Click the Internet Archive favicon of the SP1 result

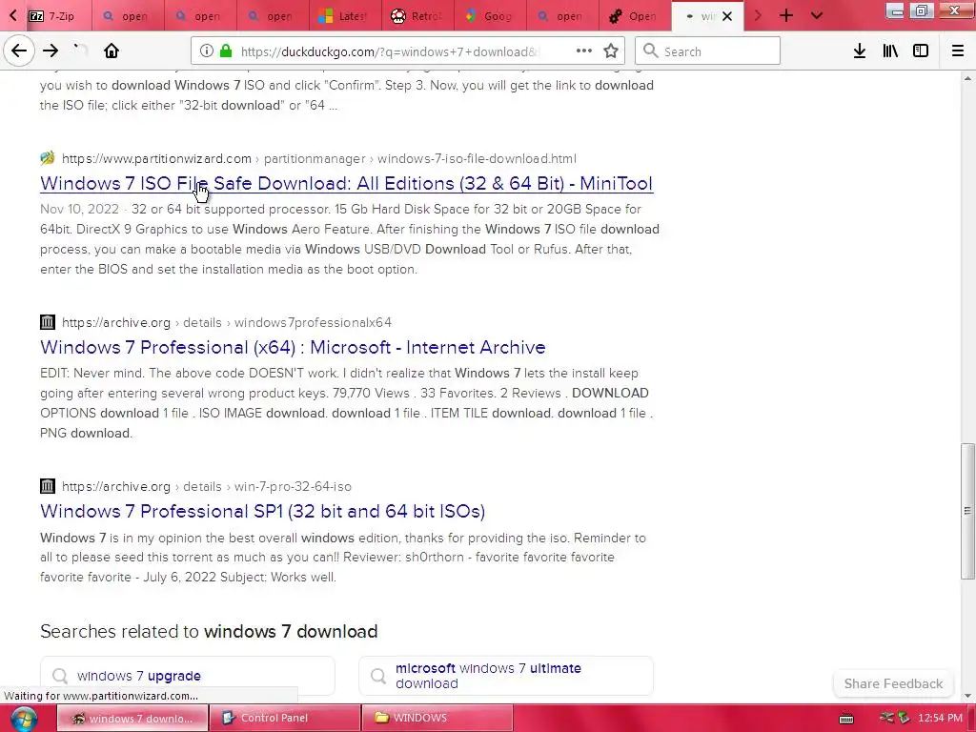pos(48,485)
